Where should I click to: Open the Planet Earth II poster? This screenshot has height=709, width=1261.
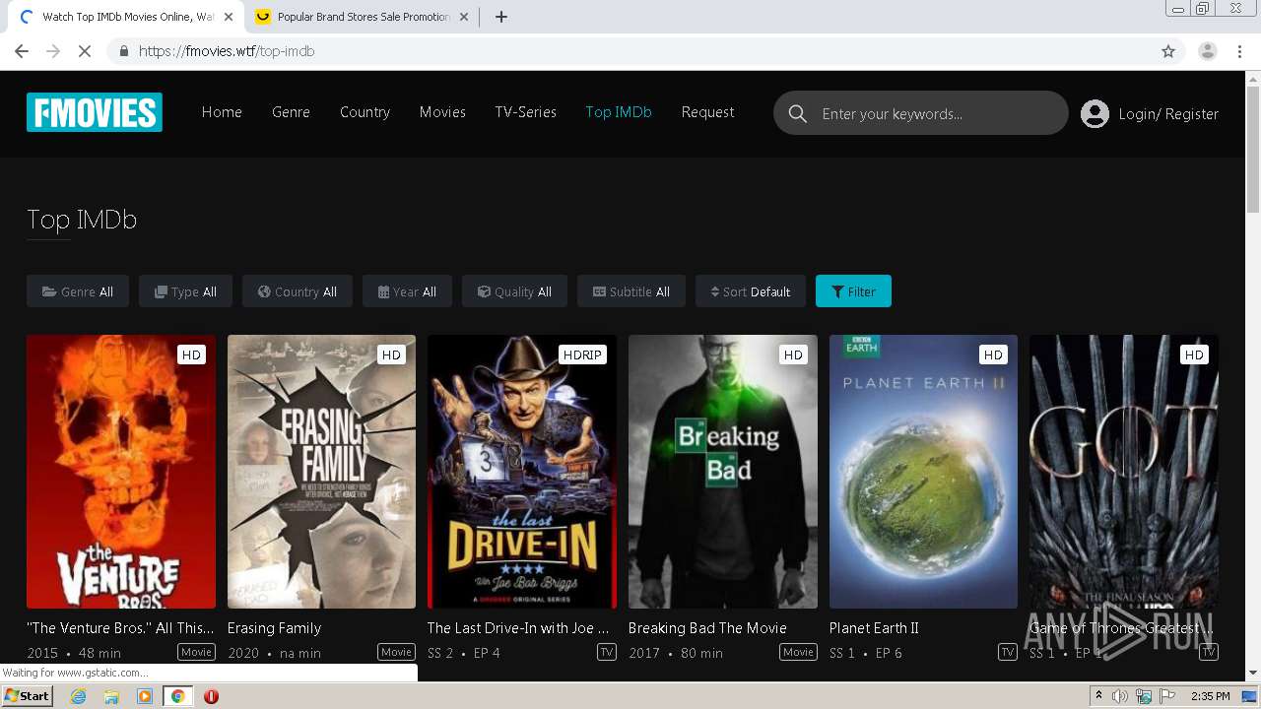pos(923,472)
